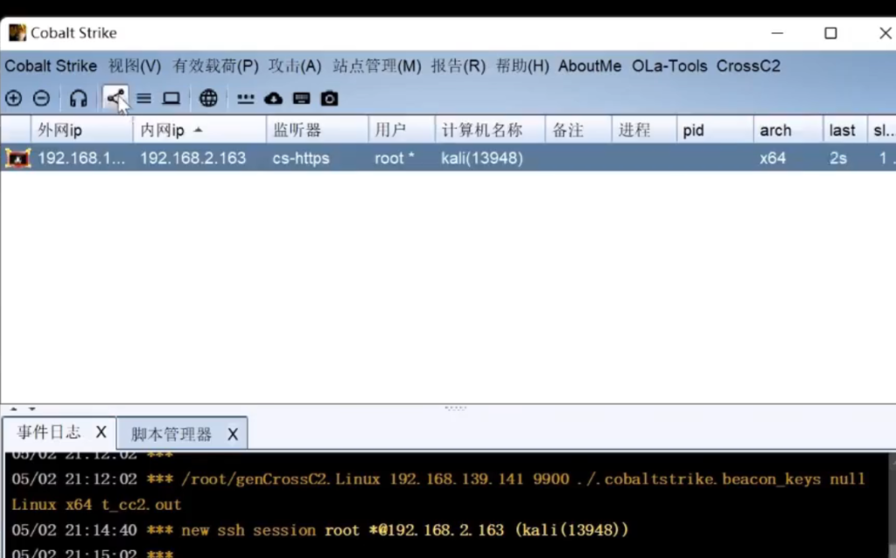Switch to pivot graph view icon
The image size is (896, 558).
click(116, 98)
